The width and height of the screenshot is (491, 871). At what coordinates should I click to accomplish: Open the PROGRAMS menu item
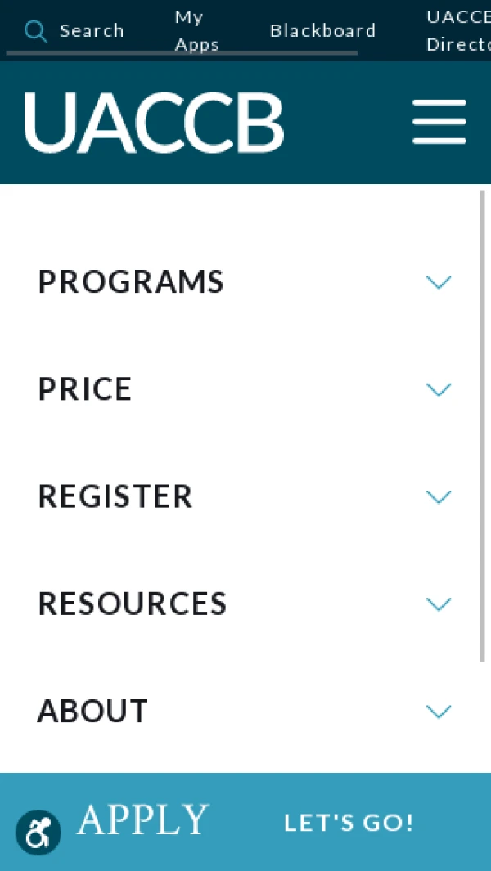tap(131, 282)
